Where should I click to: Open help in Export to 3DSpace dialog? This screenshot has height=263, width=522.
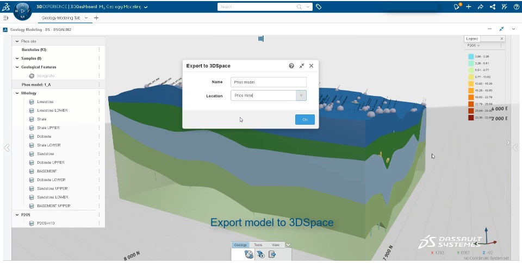pyautogui.click(x=291, y=66)
